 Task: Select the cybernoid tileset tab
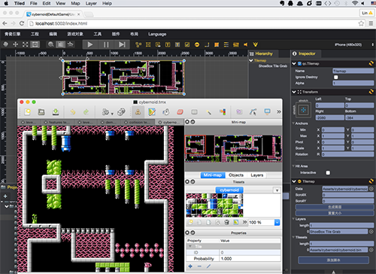pyautogui.click(x=229, y=190)
